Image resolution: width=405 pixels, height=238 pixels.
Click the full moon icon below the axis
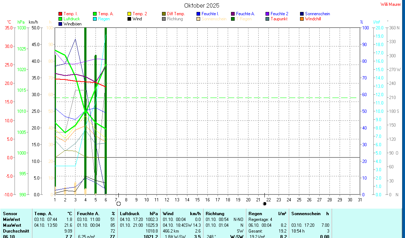118,204
